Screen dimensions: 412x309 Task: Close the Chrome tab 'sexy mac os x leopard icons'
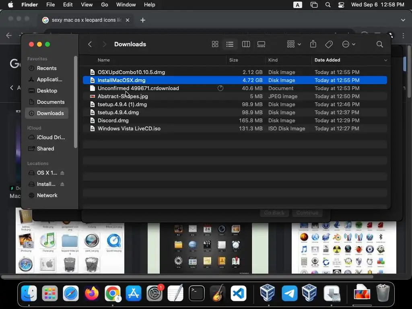pyautogui.click(x=128, y=20)
